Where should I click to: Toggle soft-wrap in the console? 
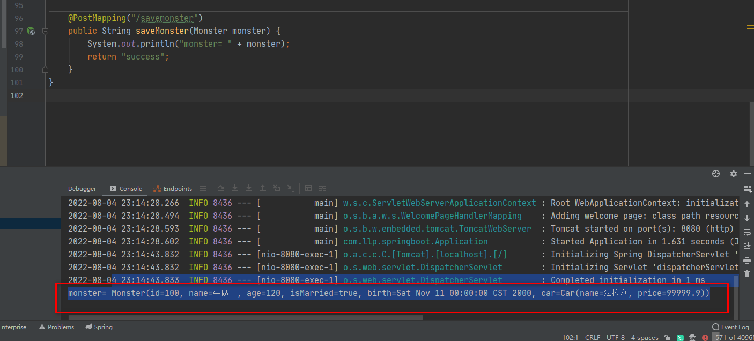pyautogui.click(x=747, y=232)
